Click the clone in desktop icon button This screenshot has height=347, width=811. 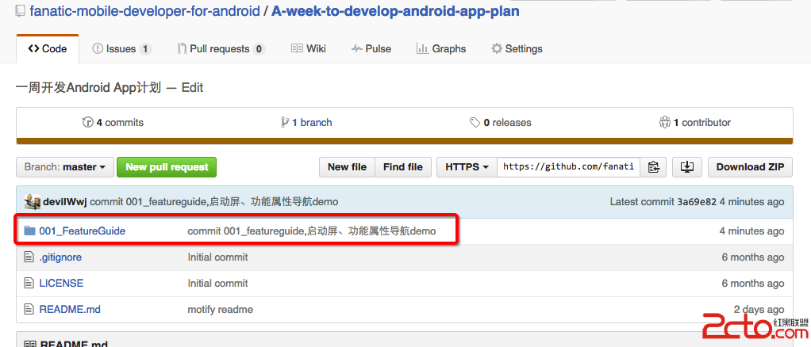687,167
